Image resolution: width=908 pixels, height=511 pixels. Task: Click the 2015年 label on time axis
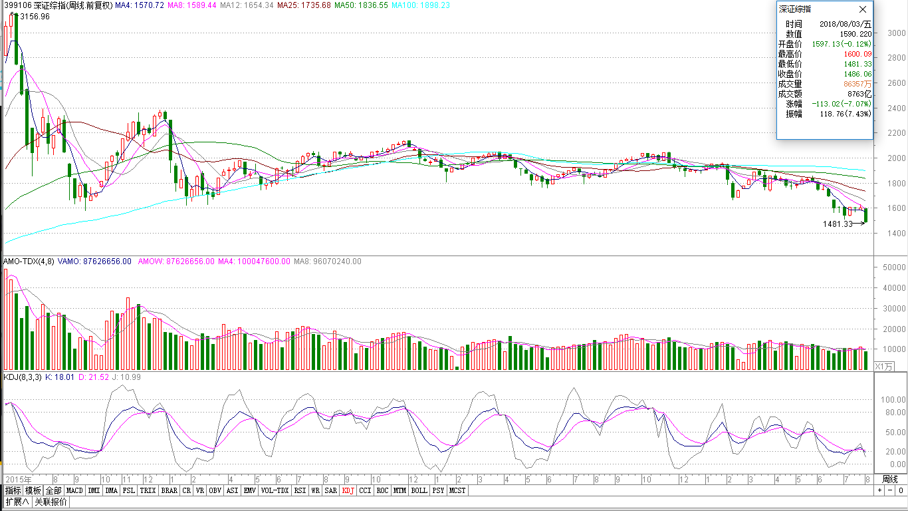tap(17, 479)
